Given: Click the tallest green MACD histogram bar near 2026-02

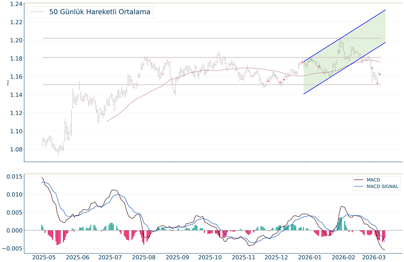Looking at the screenshot, I should click(341, 224).
